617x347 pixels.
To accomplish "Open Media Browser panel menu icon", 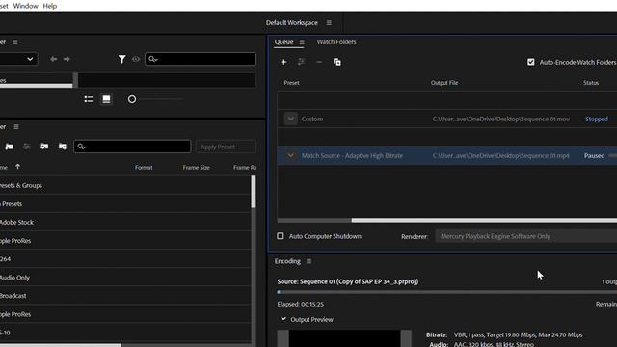I will click(x=15, y=42).
